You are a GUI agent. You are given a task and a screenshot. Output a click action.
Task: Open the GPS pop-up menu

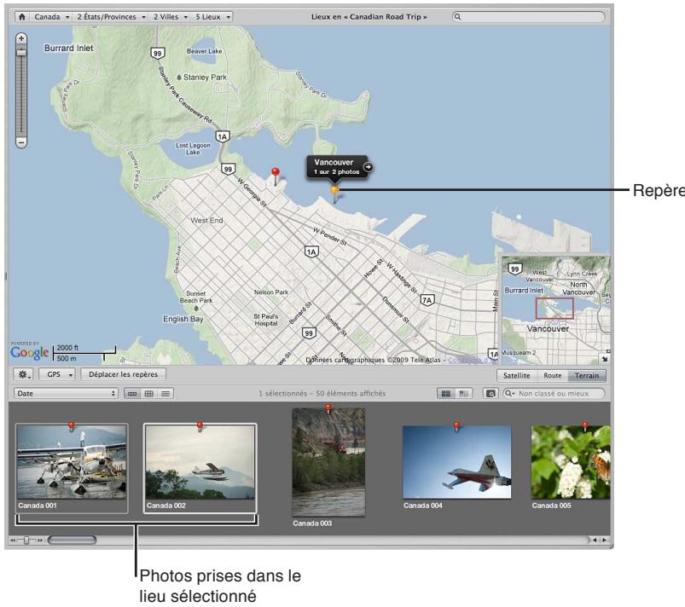point(57,374)
